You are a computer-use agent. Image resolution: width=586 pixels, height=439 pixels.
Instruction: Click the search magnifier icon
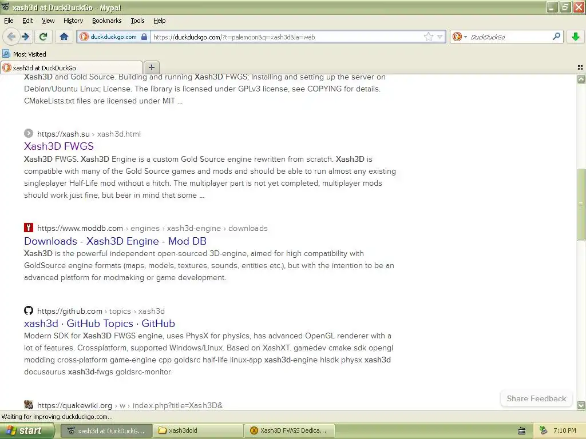pos(556,37)
